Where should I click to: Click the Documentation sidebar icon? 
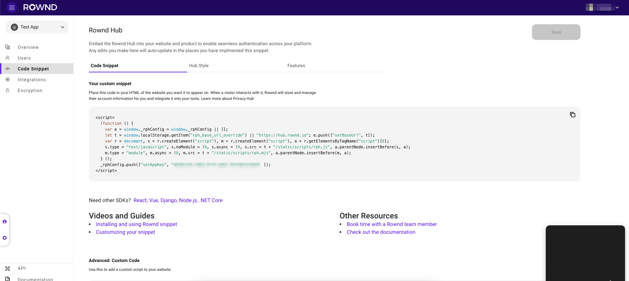[x=8, y=279]
